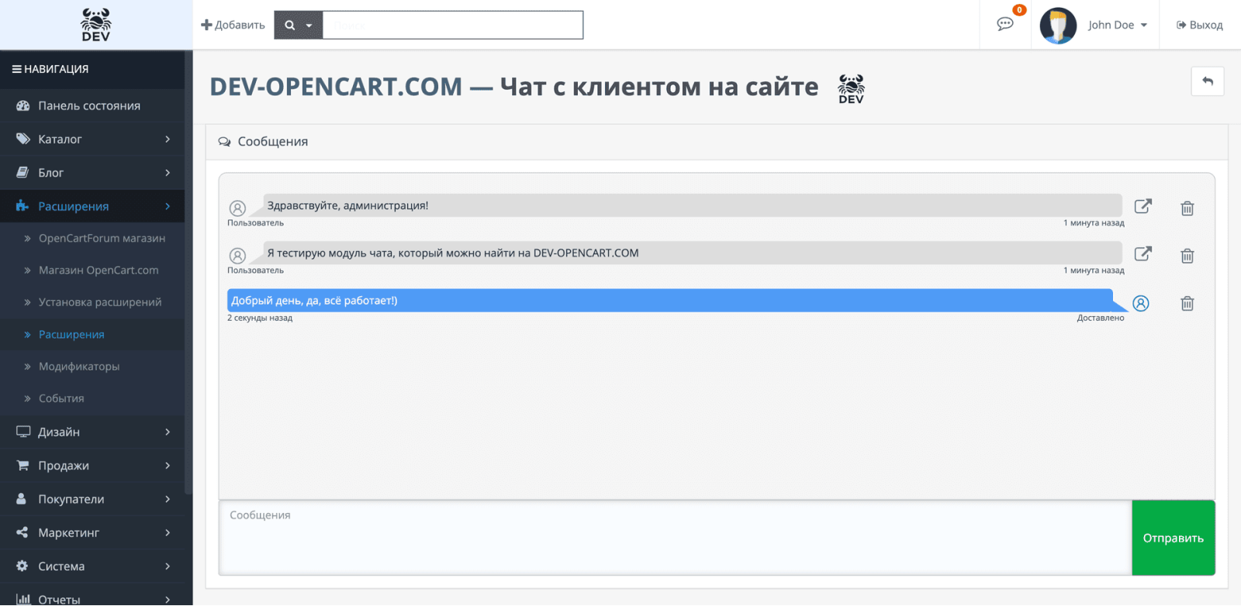1241x606 pixels.
Task: Focus the top search input field
Action: click(x=453, y=25)
